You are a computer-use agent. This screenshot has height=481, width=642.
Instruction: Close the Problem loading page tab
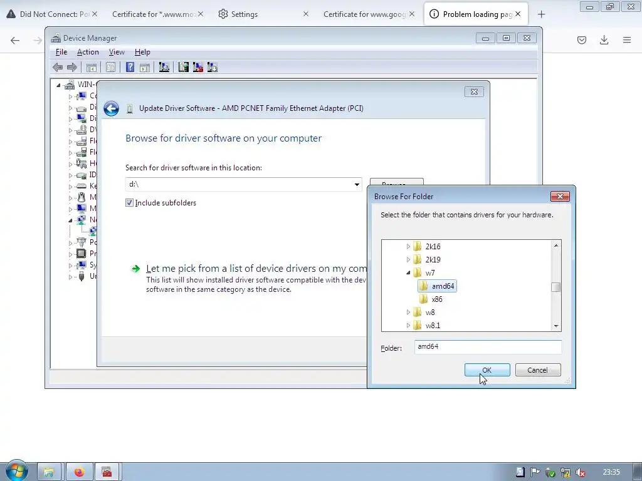pos(518,14)
